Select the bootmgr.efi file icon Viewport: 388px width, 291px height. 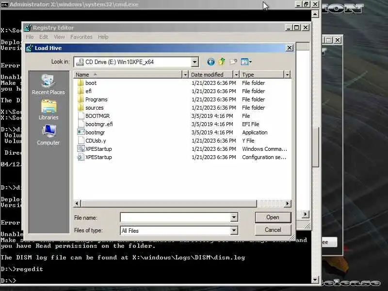click(x=81, y=124)
